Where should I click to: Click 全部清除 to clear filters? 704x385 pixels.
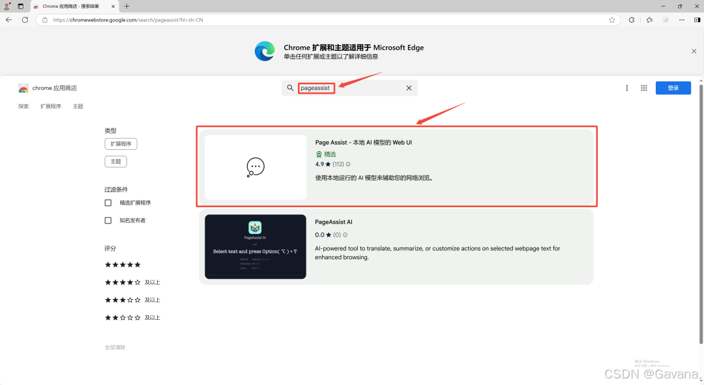[115, 347]
